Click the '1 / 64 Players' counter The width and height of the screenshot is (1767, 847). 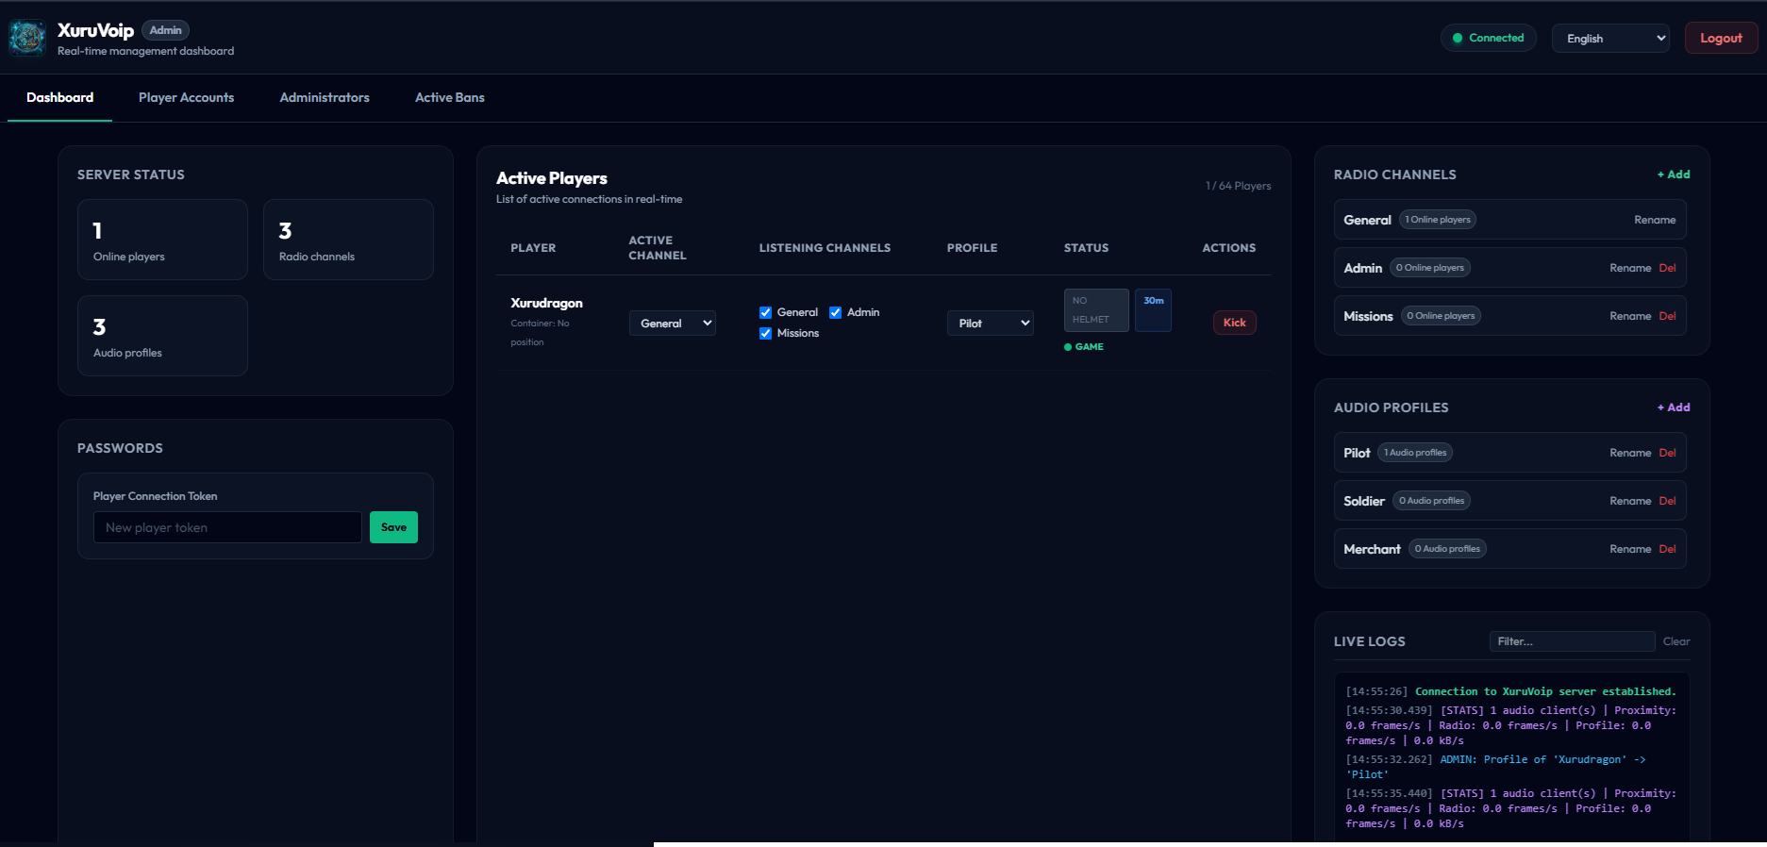pos(1238,186)
